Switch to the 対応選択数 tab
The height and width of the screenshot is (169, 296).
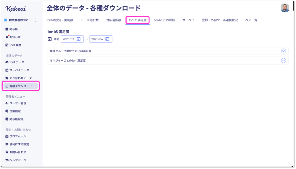point(113,20)
